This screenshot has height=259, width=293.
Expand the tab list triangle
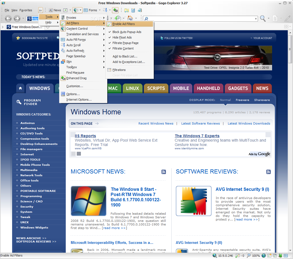point(3,27)
